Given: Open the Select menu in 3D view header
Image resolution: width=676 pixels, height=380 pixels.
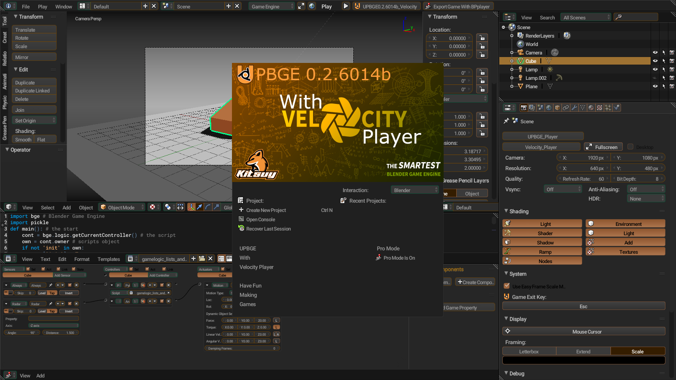Looking at the screenshot, I should [x=47, y=207].
